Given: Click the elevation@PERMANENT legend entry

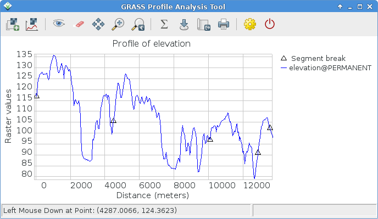Looking at the screenshot, I should tap(326, 68).
